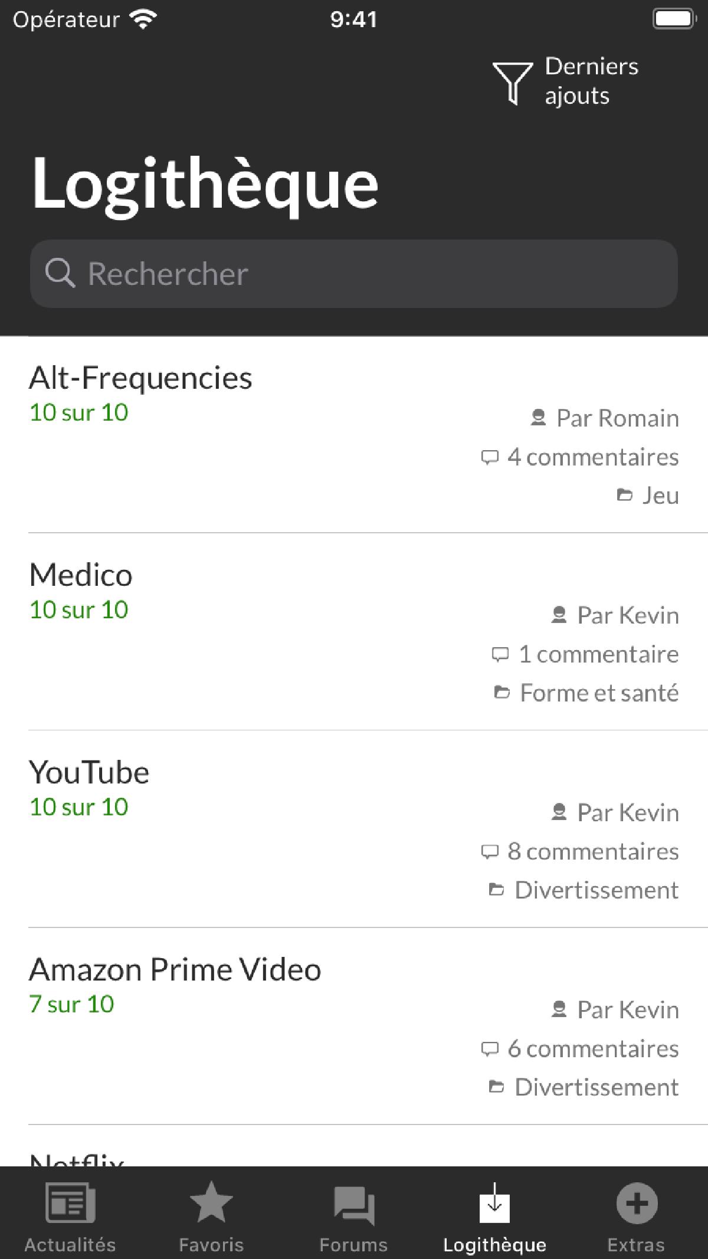
Task: Open the Derniers ajouts sort menu
Action: pos(591,81)
